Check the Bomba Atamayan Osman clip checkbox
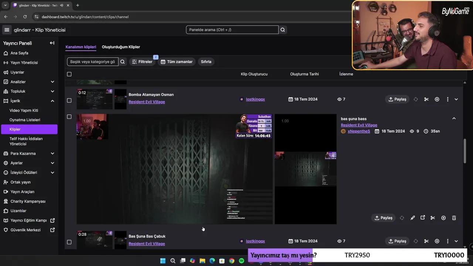This screenshot has height=266, width=473. (69, 100)
